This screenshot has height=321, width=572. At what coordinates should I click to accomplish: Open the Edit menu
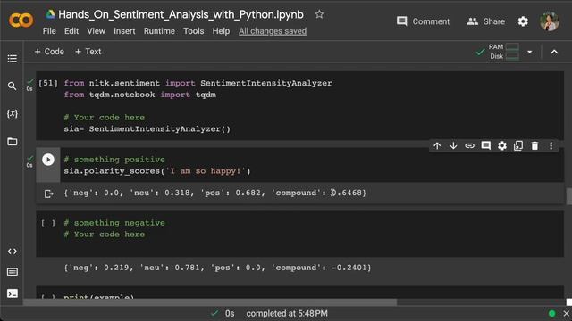71,31
